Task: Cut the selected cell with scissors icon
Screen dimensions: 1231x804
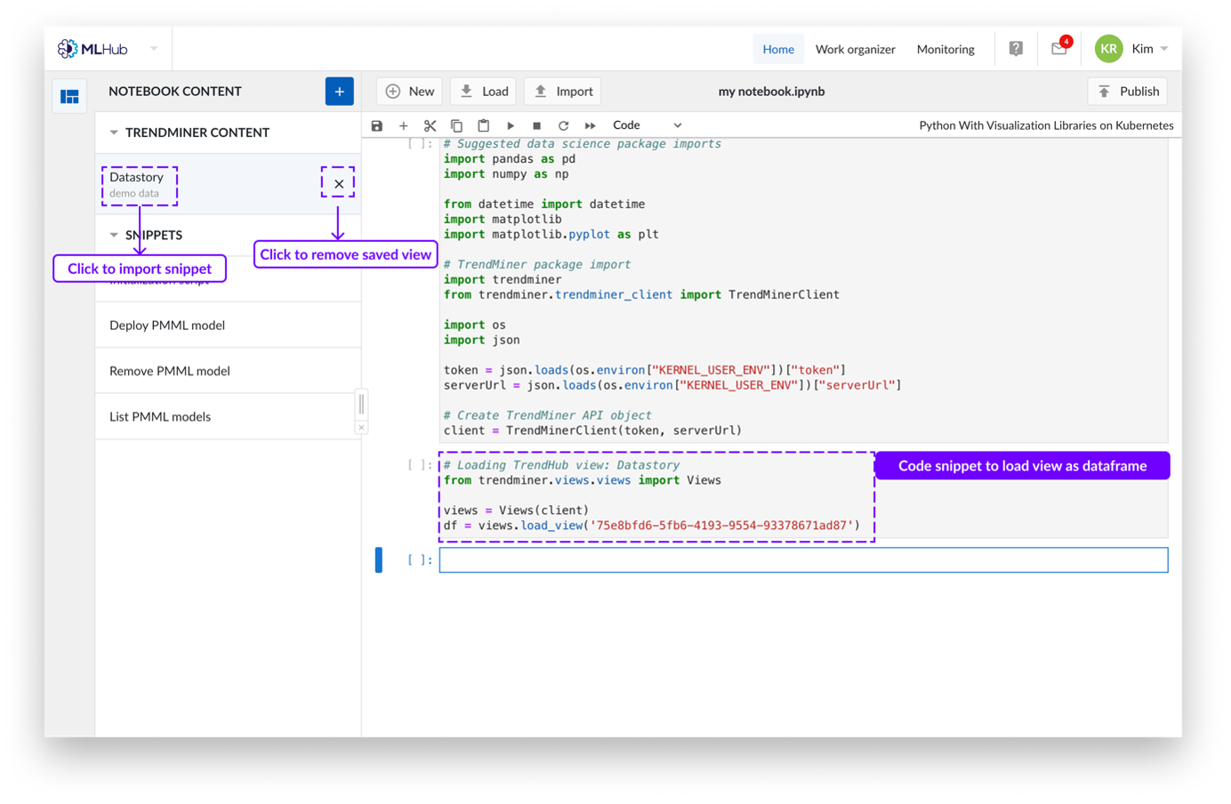Action: pos(430,126)
